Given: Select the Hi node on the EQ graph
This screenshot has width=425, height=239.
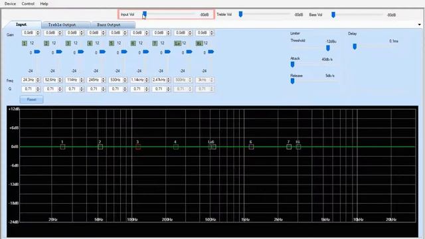Looking at the screenshot, I should click(298, 147).
